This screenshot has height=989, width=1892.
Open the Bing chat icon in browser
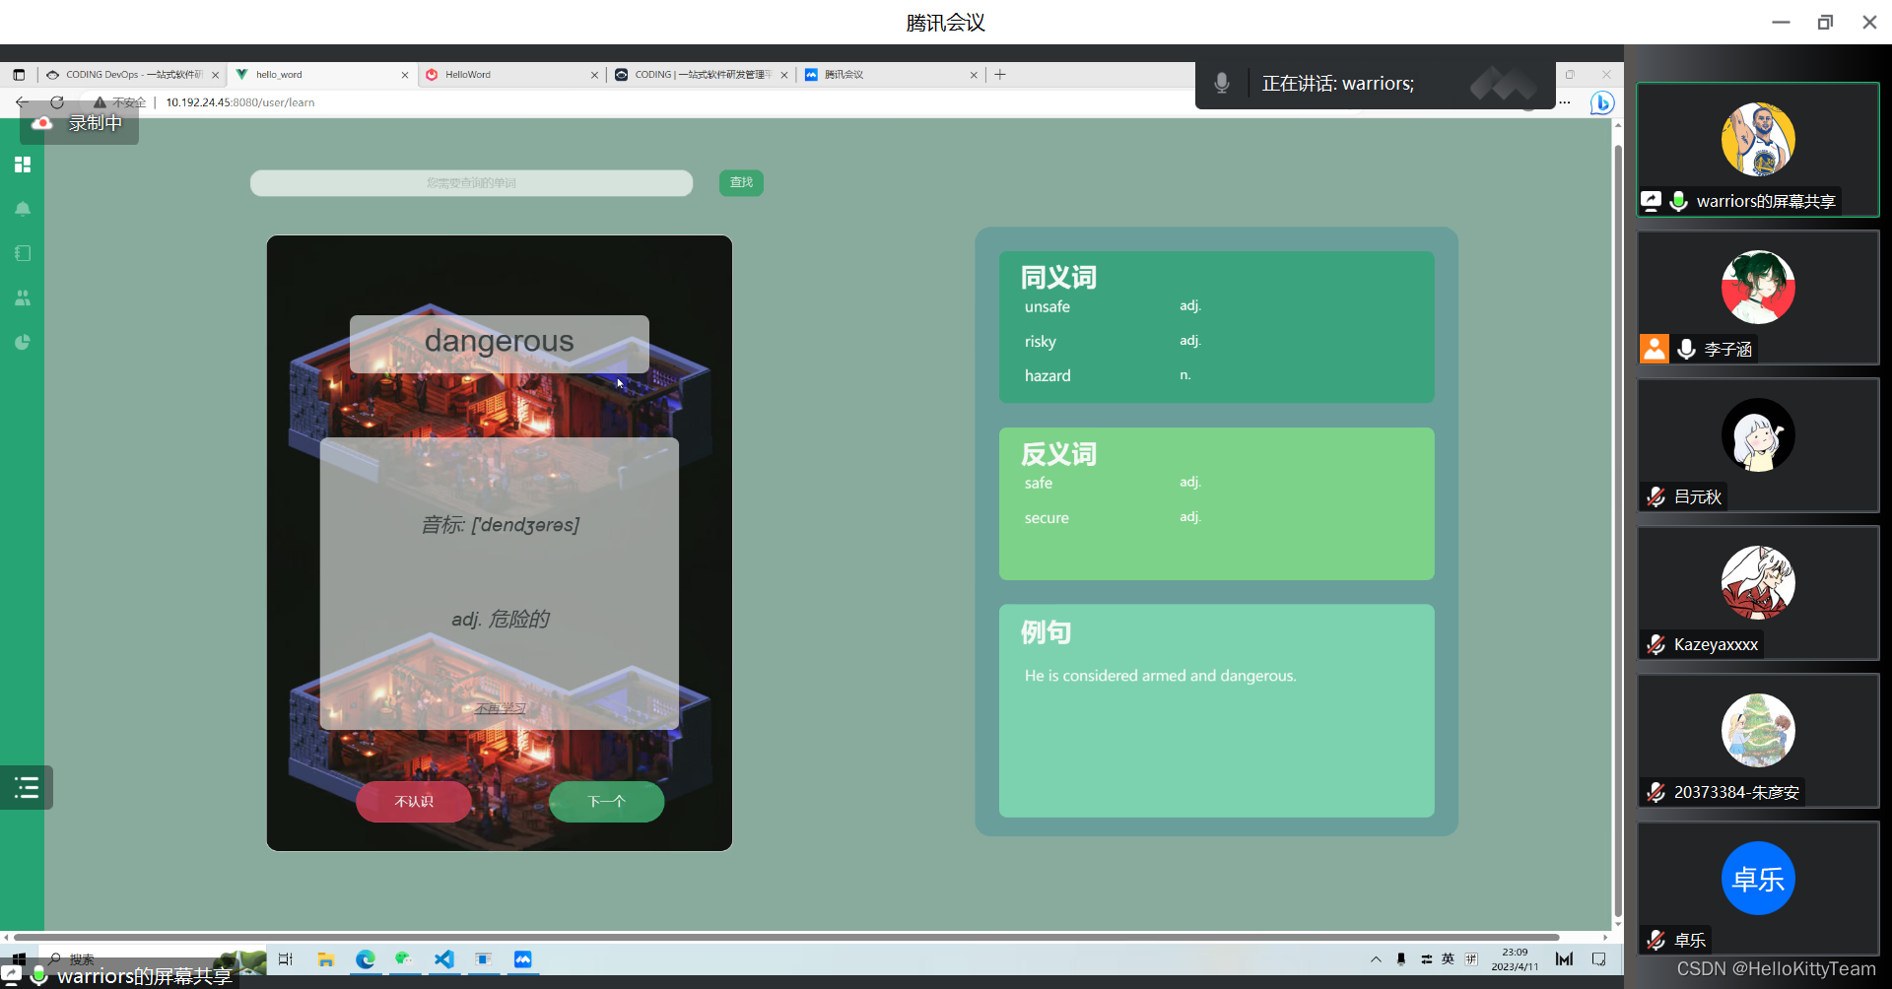(1602, 102)
